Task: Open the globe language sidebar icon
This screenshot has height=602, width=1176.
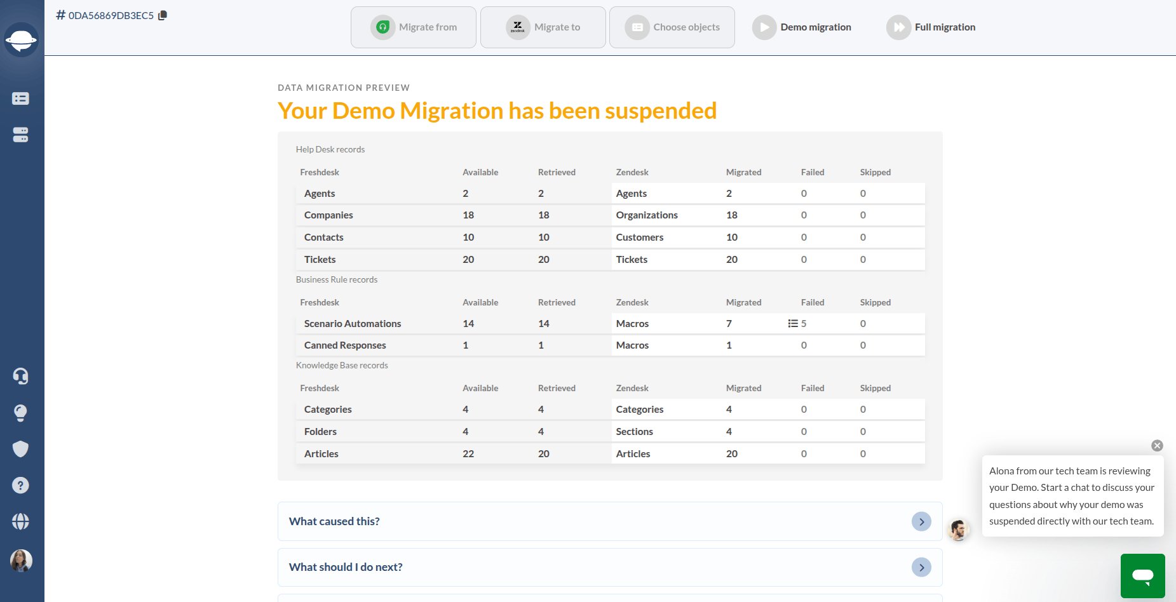Action: point(20,521)
